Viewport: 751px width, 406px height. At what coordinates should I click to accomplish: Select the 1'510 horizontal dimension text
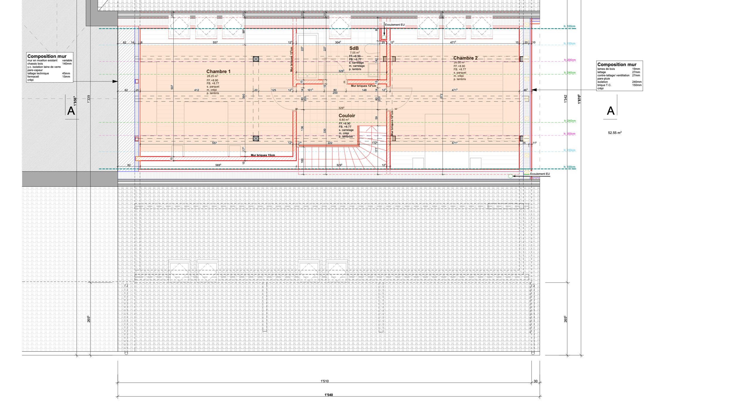[x=324, y=381]
